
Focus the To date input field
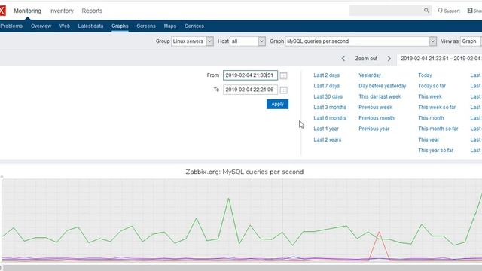[250, 90]
